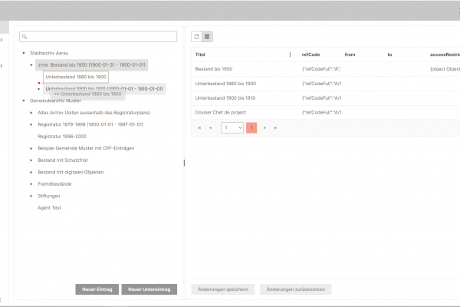Go to first page in pager
Screen dimensions: 460x307
point(200,127)
